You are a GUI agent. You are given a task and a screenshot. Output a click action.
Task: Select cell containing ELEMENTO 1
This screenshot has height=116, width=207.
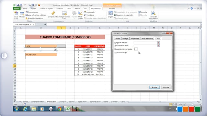(x=88, y=49)
